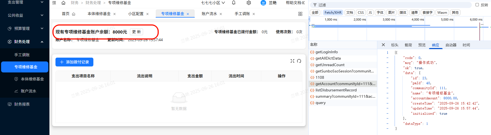Select 套接字 network filter
This screenshot has height=135, width=491.
click(x=427, y=12)
